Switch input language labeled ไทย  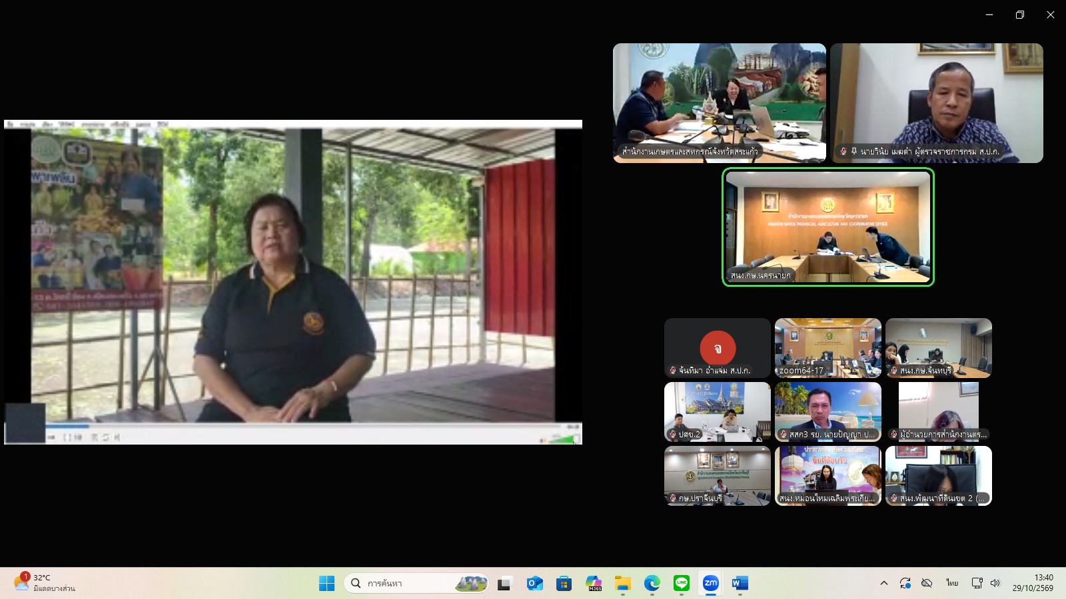[952, 583]
